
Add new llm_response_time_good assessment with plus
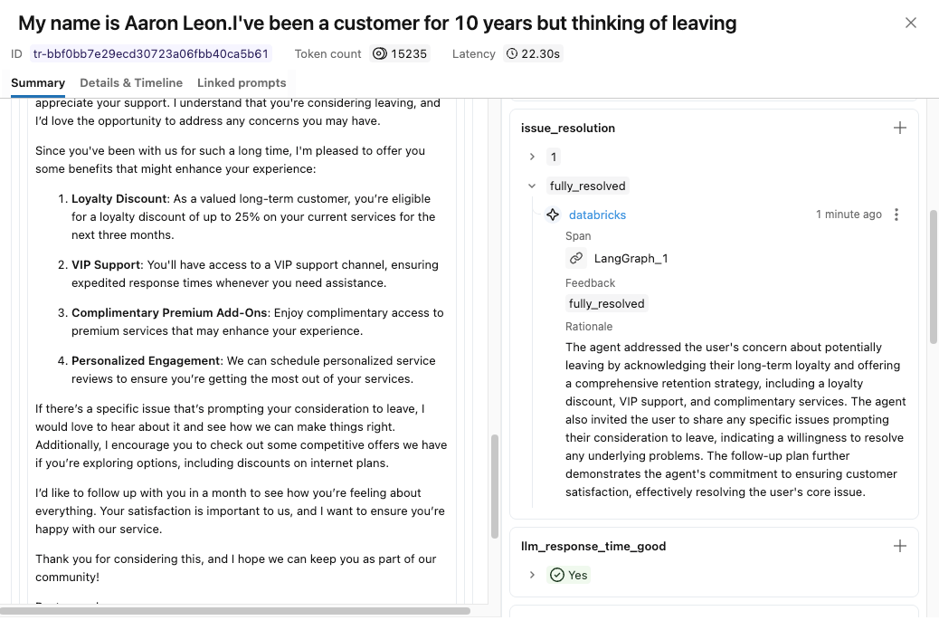[x=900, y=547]
